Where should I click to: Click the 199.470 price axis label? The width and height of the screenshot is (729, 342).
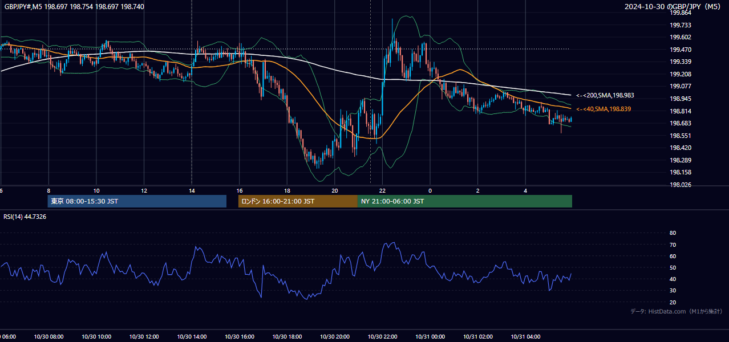681,50
